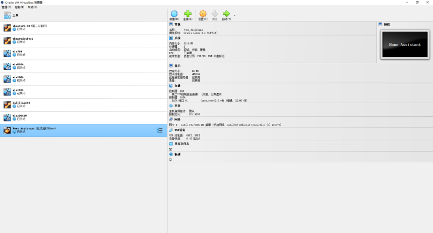
Task: Click the USB设备 section icon
Action: [x=171, y=130]
